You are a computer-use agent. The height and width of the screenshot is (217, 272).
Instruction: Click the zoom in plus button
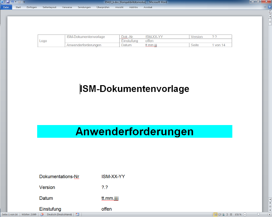tap(268, 214)
